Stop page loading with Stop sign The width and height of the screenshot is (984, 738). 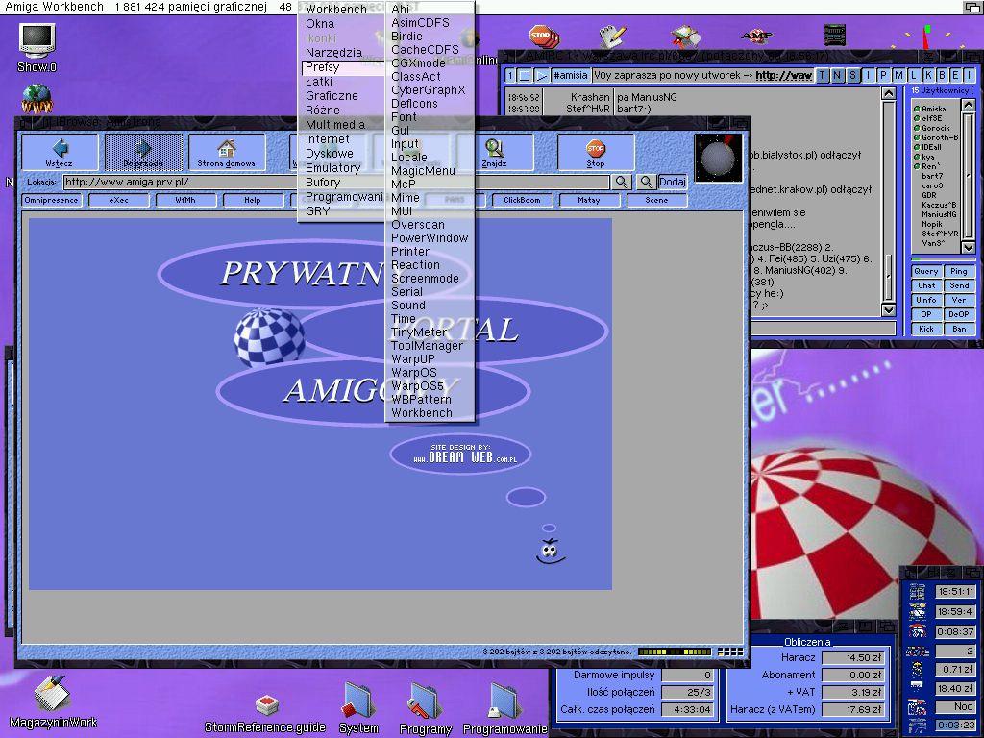[596, 149]
